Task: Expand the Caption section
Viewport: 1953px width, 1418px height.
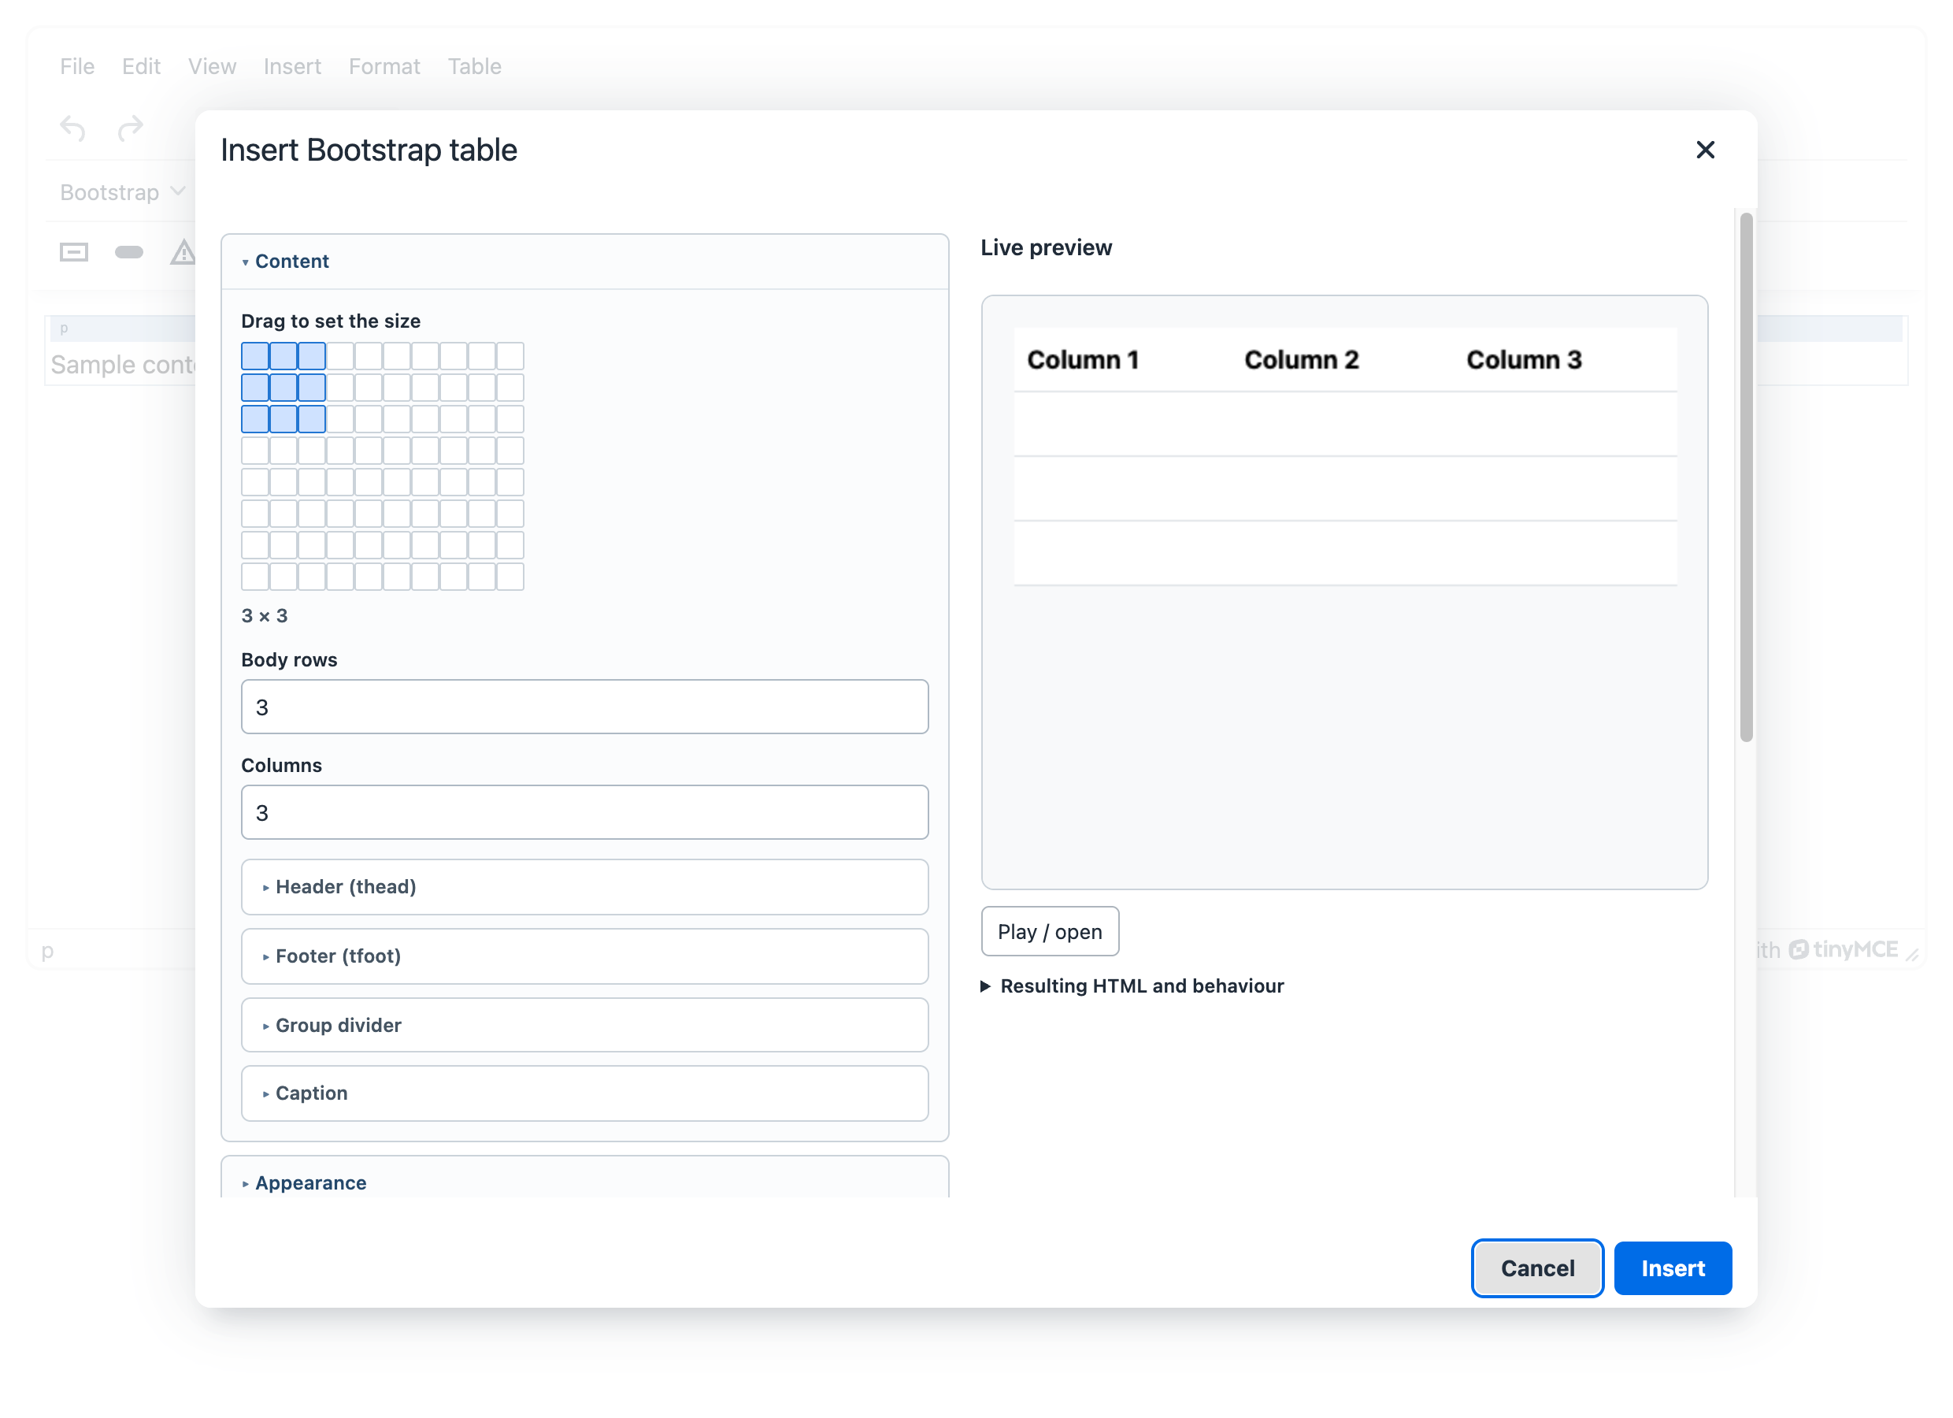Action: [584, 1093]
